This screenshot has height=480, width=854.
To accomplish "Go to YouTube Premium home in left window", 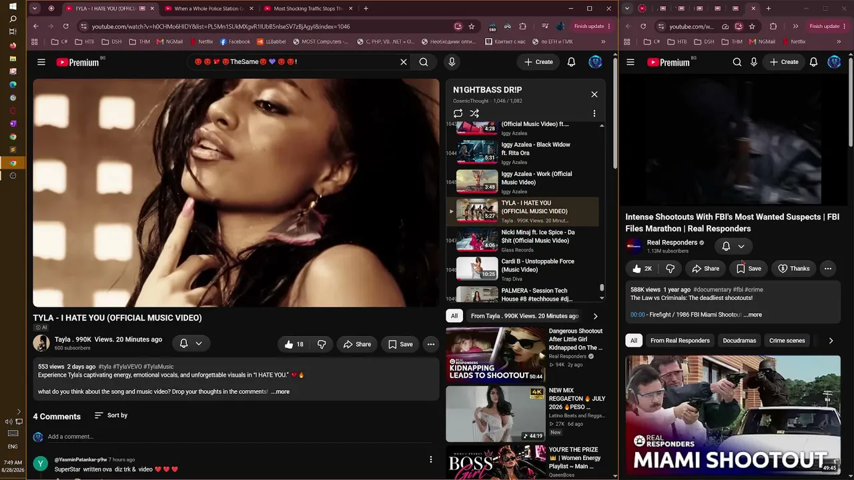I will (x=77, y=62).
